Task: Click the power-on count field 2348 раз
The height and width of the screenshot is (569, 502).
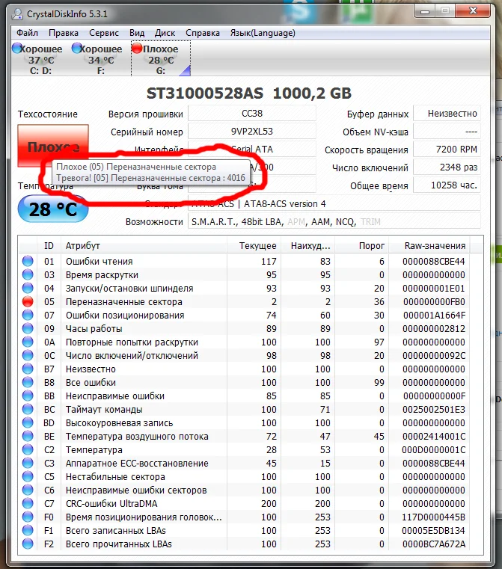Action: tap(447, 167)
